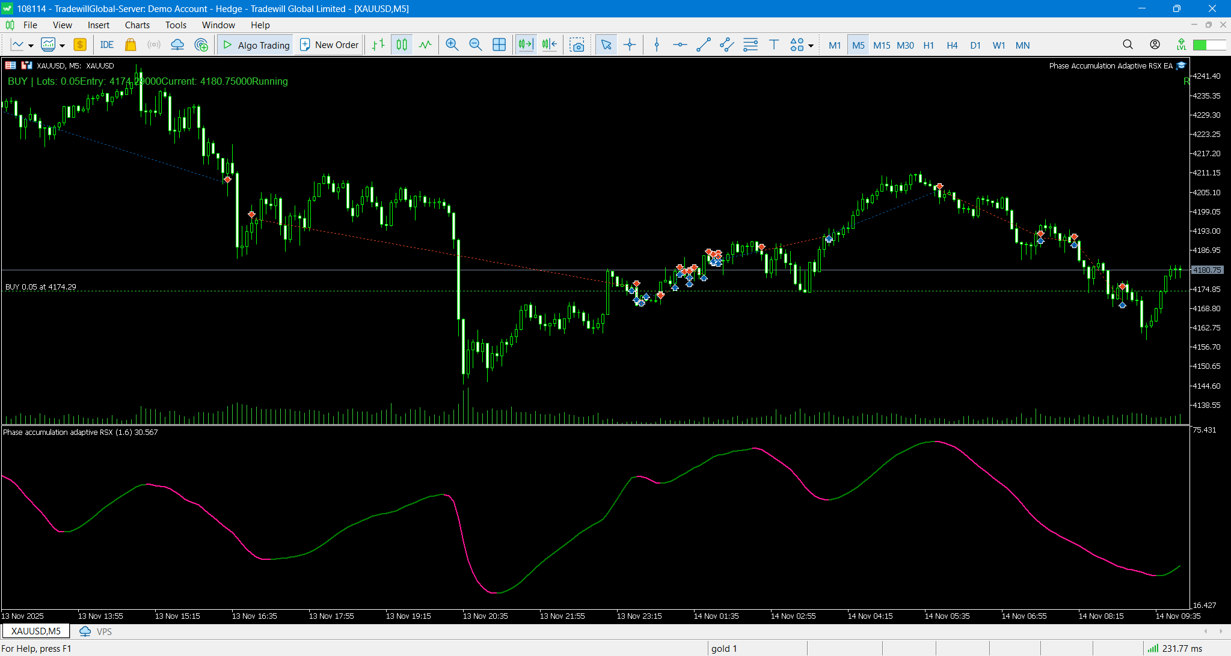Select the Fibonacci retracement tool
Screen dimensions: 1231x656
[x=751, y=45]
